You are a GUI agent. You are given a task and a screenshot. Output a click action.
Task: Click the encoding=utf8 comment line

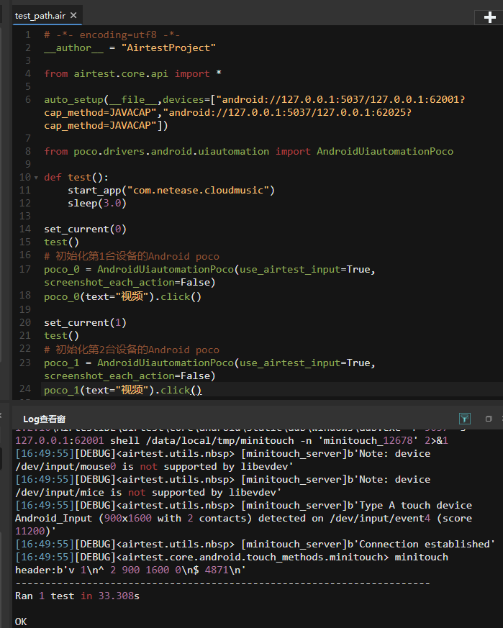click(112, 35)
